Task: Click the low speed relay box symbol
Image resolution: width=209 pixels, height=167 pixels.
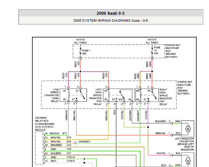Action: [73, 95]
